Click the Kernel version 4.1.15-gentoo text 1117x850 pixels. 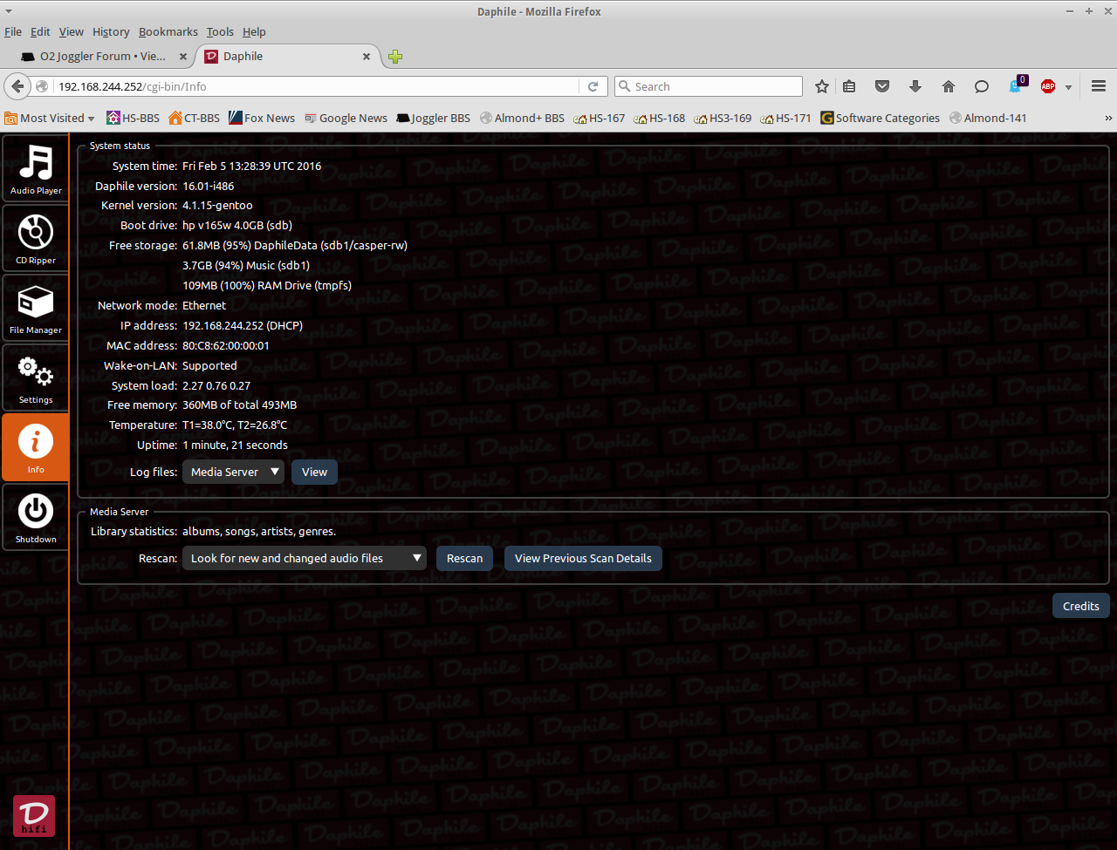(217, 206)
